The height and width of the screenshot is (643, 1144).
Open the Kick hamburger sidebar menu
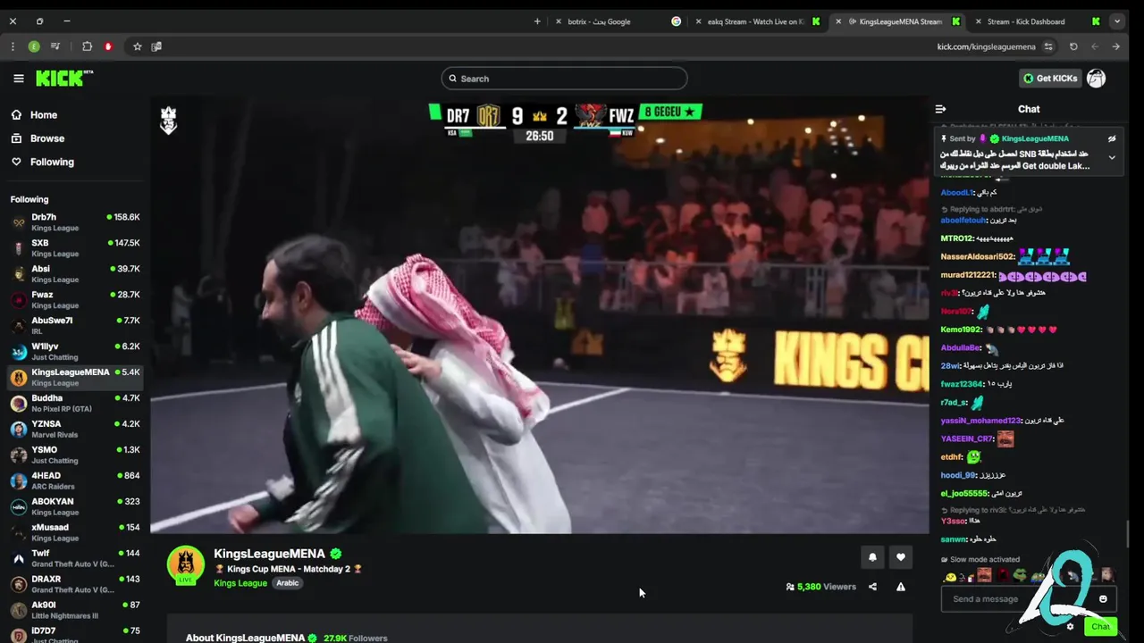[x=19, y=79]
